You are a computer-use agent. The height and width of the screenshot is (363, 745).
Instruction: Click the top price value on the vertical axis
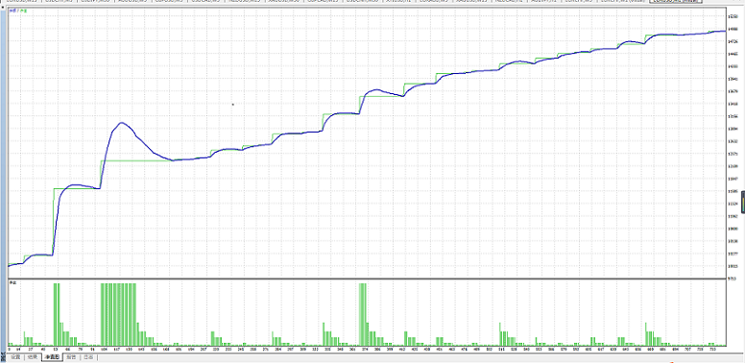click(x=733, y=16)
